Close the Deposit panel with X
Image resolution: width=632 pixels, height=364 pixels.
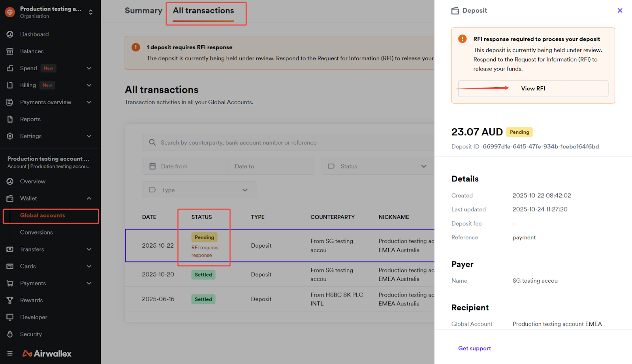click(x=620, y=11)
